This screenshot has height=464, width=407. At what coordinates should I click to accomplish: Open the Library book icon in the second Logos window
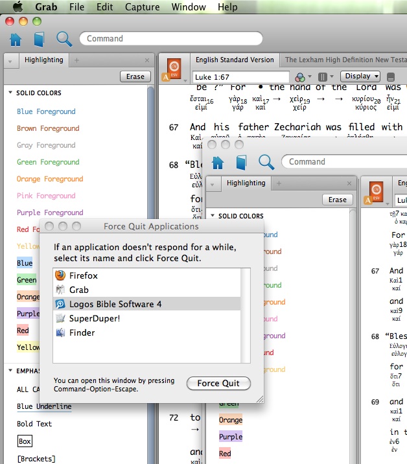point(241,163)
